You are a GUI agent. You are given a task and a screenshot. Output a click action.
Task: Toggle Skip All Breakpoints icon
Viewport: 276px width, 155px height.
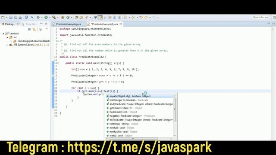(32, 17)
